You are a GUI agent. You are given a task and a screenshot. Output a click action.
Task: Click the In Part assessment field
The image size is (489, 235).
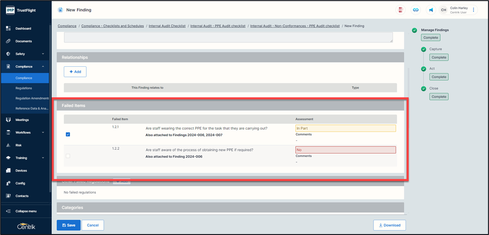tap(345, 128)
